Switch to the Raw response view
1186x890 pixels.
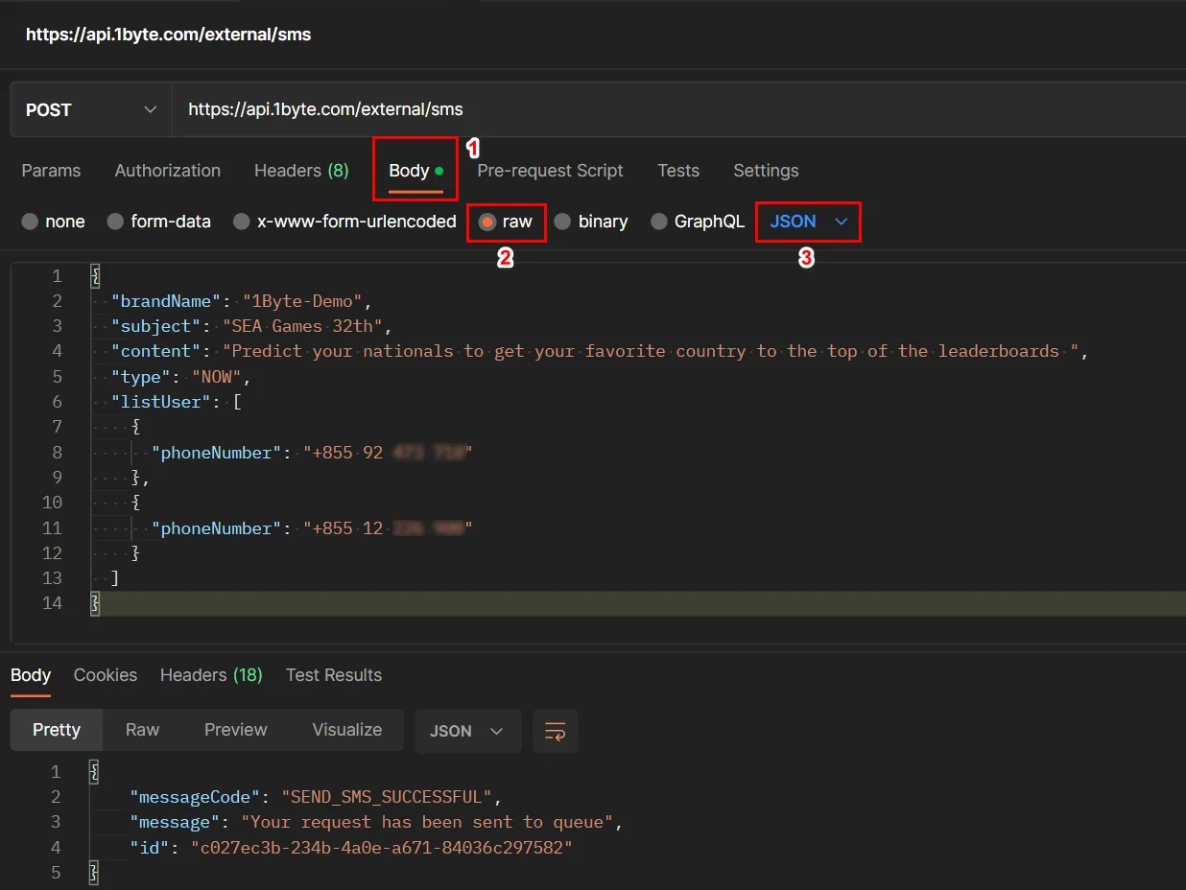[142, 730]
